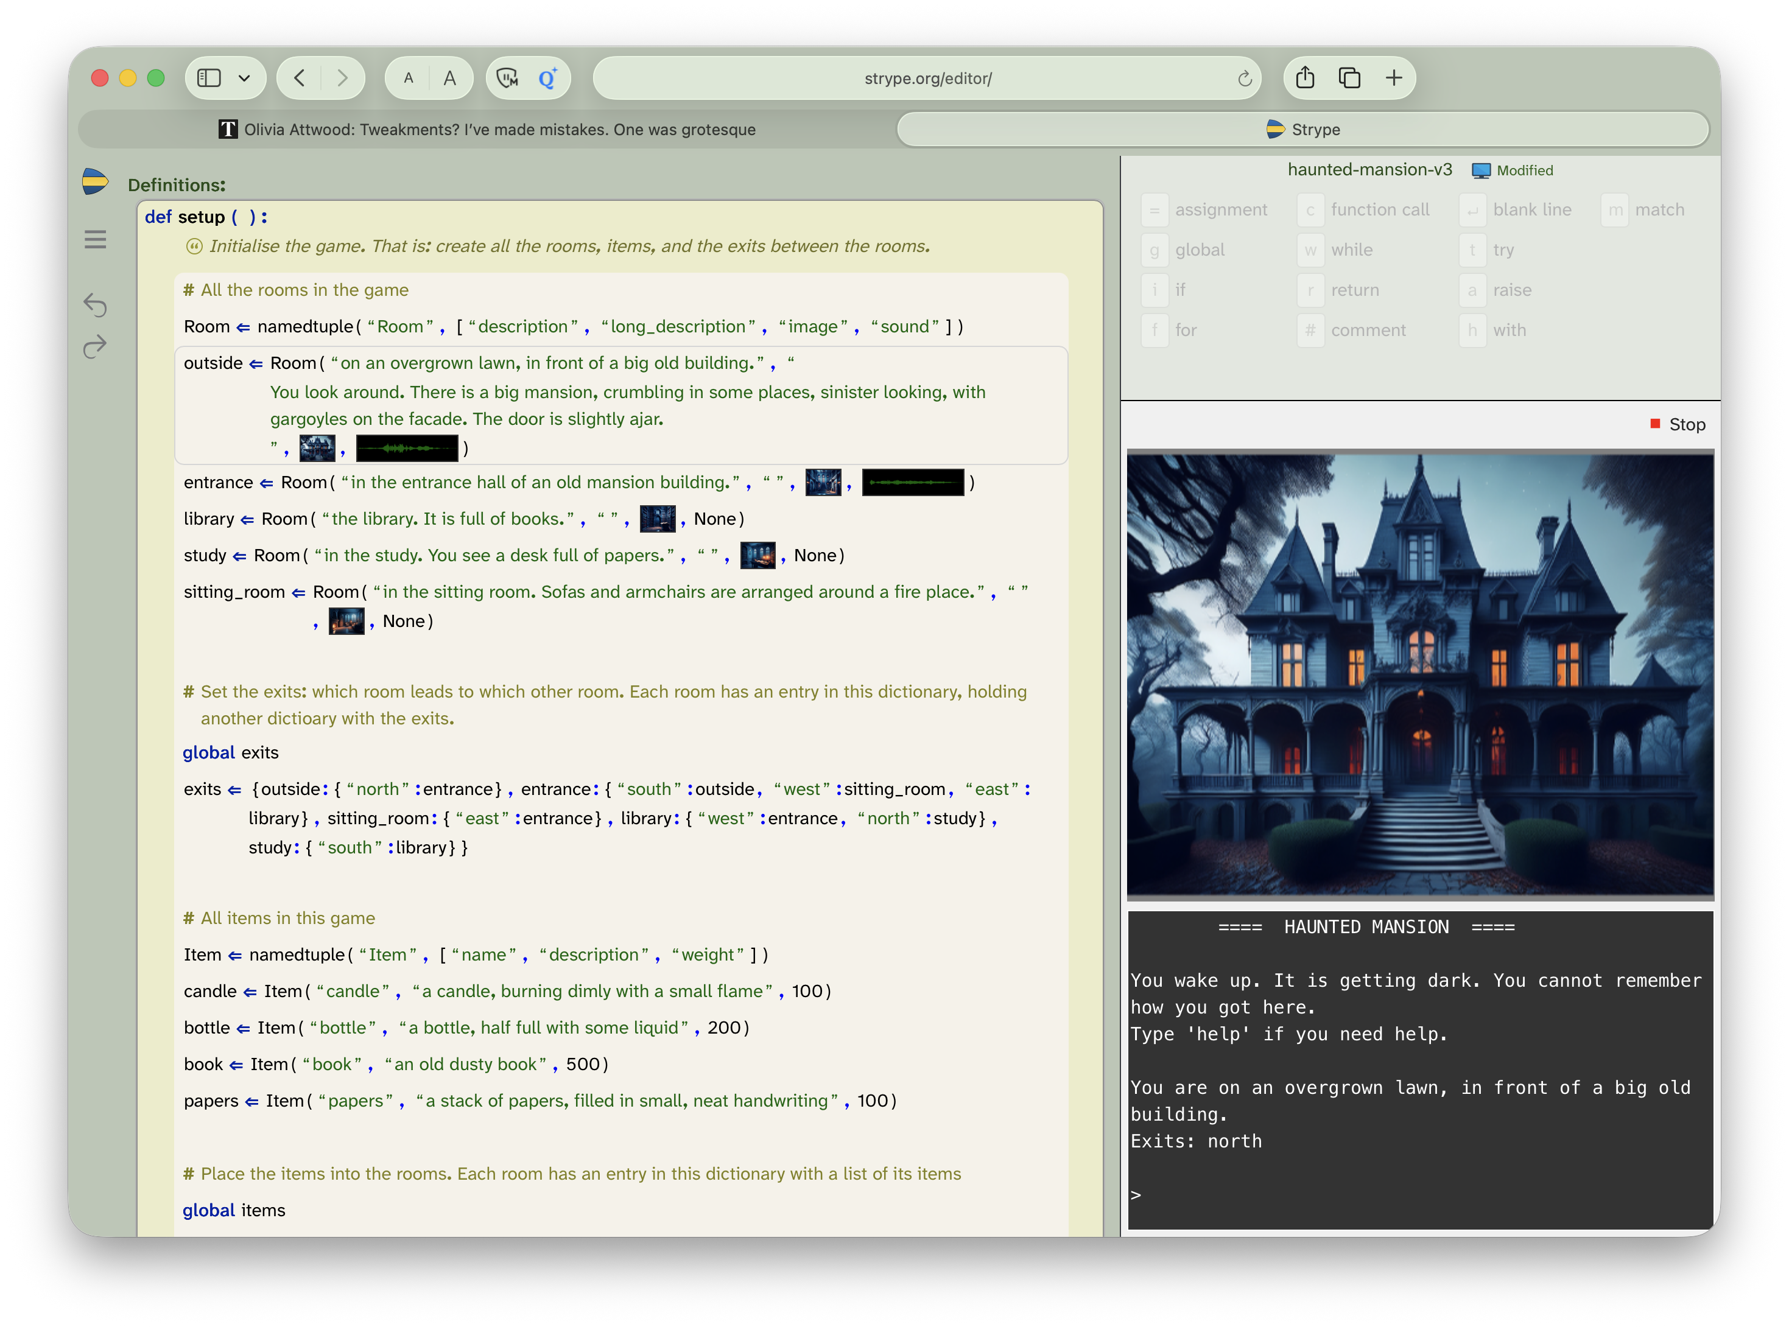The image size is (1789, 1327).
Task: Show the tab overview icon
Action: [x=1349, y=78]
